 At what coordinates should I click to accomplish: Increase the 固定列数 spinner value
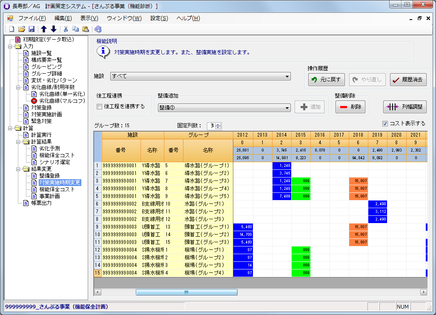pos(218,124)
